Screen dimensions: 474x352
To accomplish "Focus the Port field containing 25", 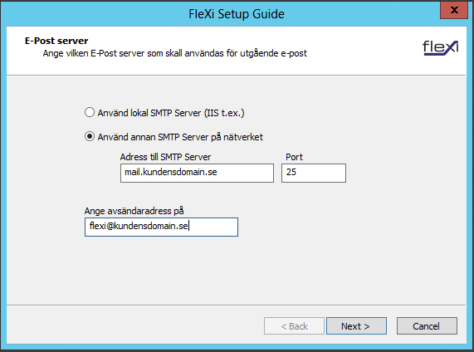I will (314, 173).
